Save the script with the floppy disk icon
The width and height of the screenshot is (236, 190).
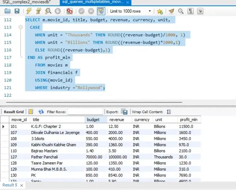(17, 11)
